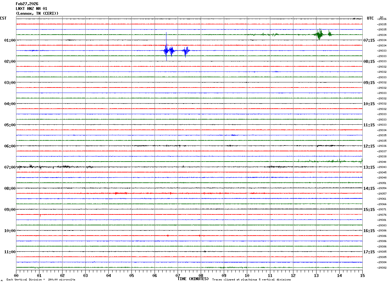Click the 07:15 UTC time marker
Image resolution: width=388 pixels, height=284 pixels.
pyautogui.click(x=369, y=40)
